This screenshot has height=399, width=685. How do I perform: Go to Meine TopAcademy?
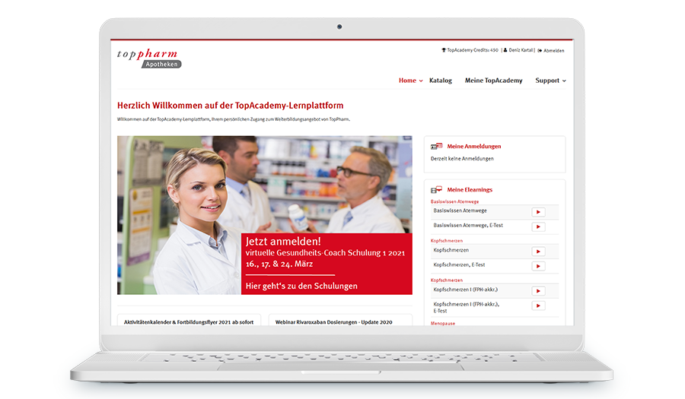pos(494,81)
